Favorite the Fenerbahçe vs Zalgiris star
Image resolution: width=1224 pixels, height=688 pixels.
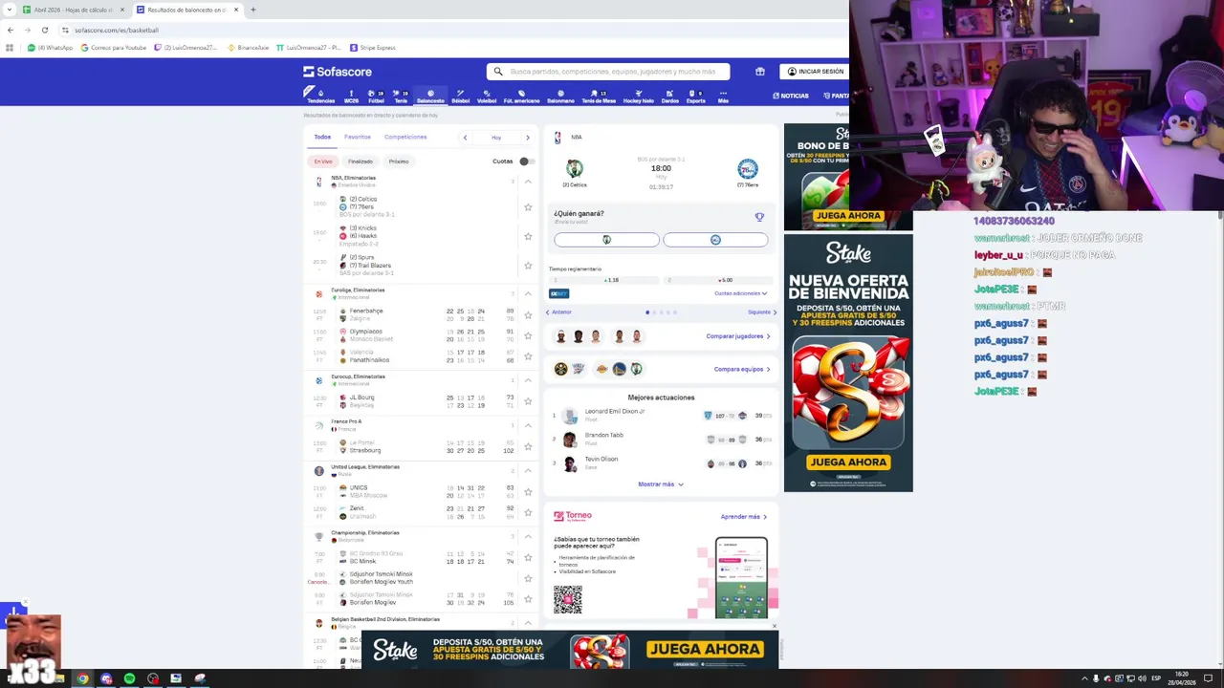click(x=528, y=315)
